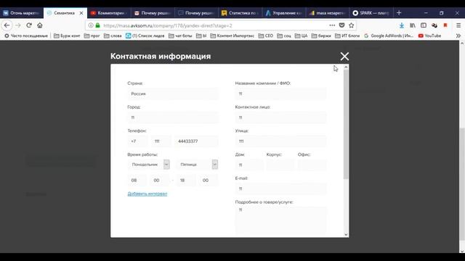Click the Pocket save icon
The image size is (465, 261).
click(x=341, y=25)
